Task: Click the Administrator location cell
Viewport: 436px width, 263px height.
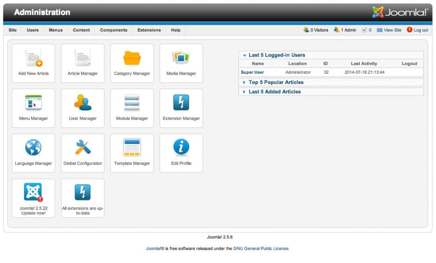Action: click(298, 72)
